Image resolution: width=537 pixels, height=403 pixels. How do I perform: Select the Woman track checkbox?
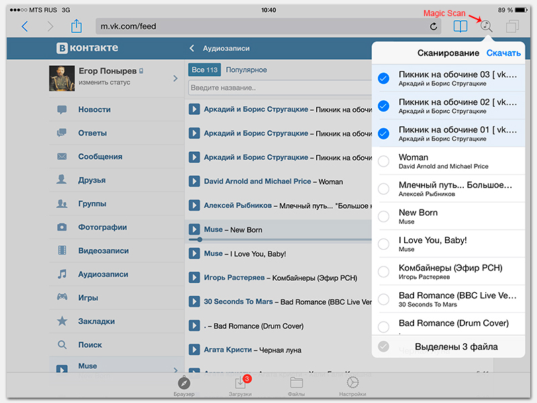tap(383, 161)
